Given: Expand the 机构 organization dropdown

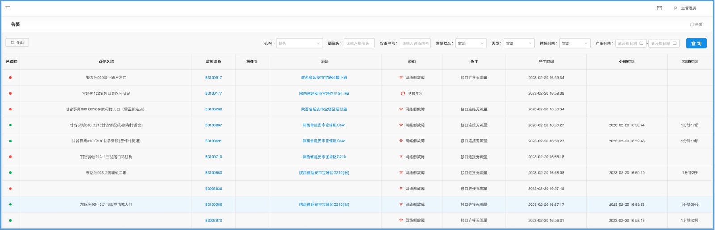Looking at the screenshot, I should [x=299, y=43].
